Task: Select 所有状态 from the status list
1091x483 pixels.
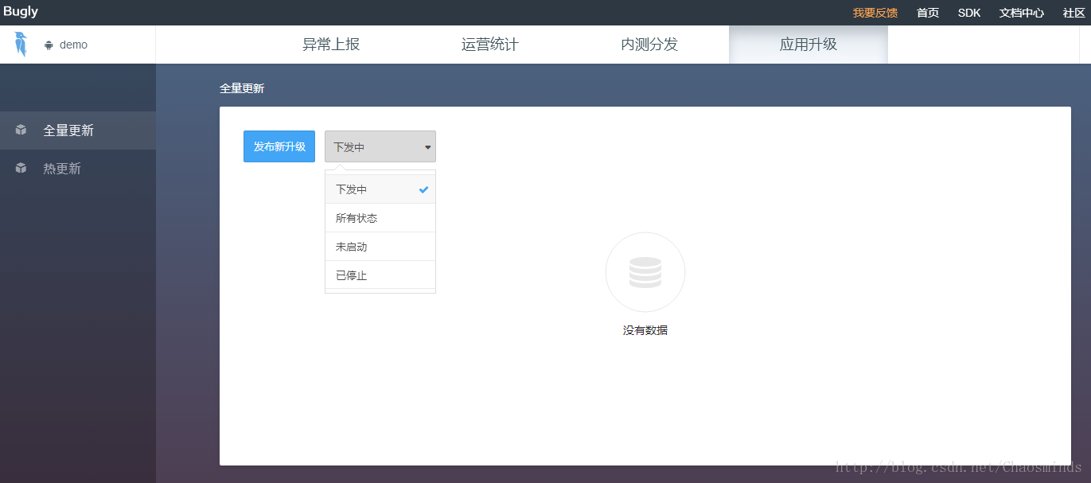Action: point(380,218)
